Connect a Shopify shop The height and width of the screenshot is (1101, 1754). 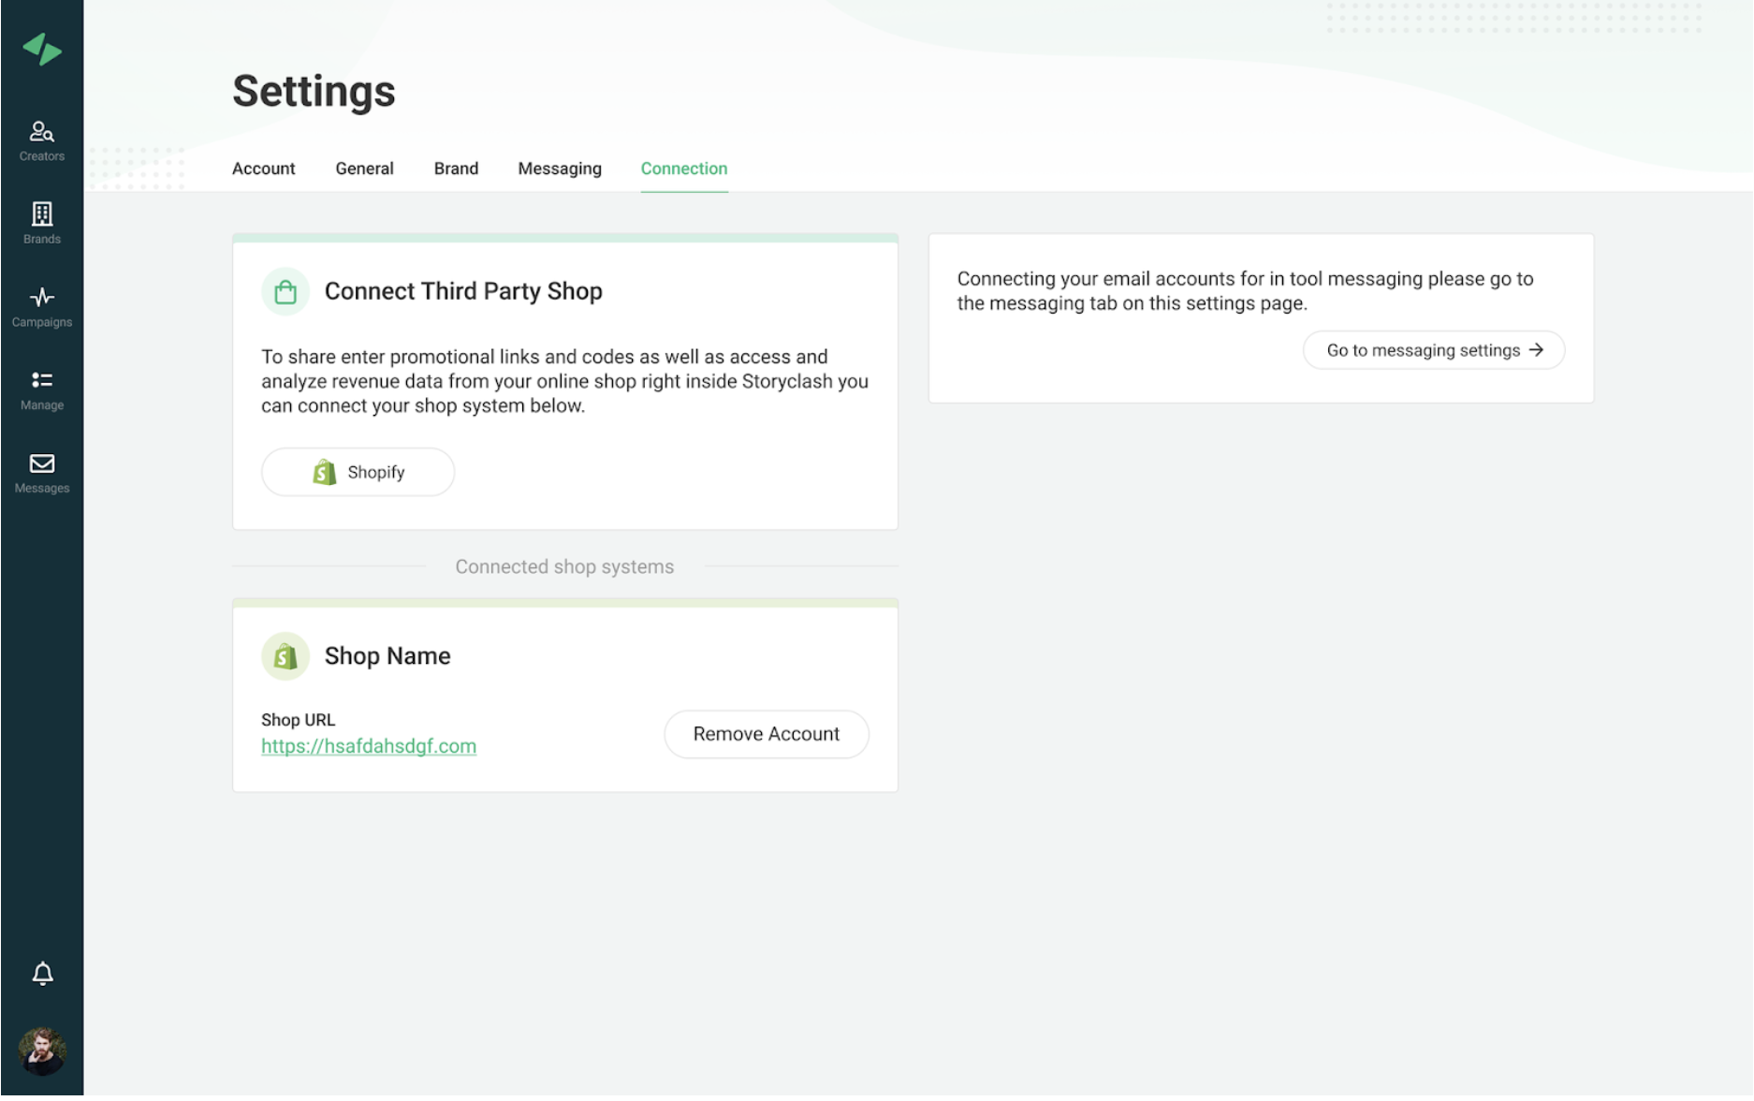coord(358,472)
